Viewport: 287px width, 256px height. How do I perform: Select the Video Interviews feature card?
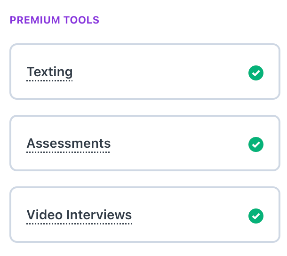click(x=145, y=215)
